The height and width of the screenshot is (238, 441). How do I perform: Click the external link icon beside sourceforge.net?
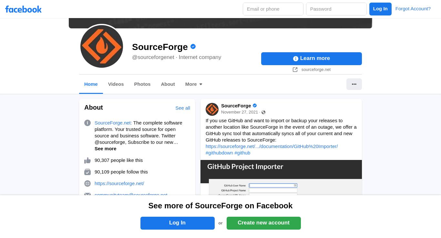(x=295, y=70)
